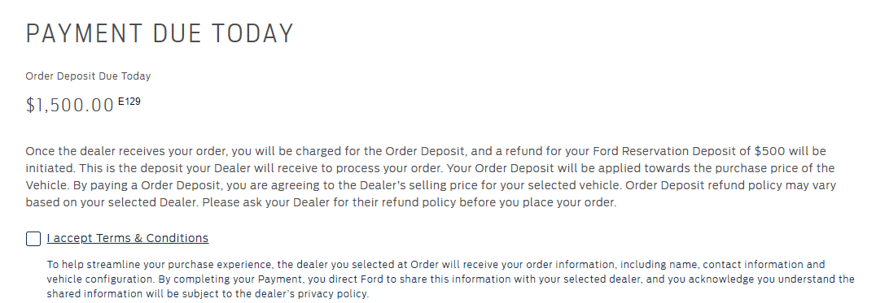Click the $1,500.00 deposit amount
The width and height of the screenshot is (876, 303).
(x=70, y=105)
